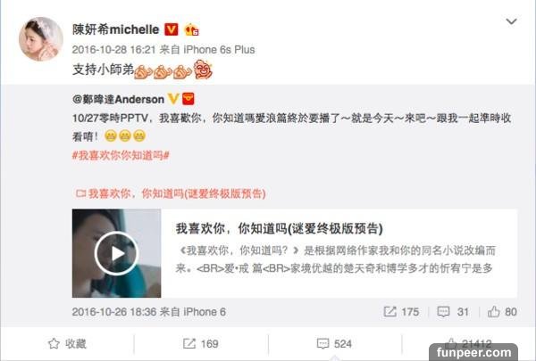Viewport: 536px width, 361px height.
Task: Open original post comments icon 31
Action: [x=453, y=311]
